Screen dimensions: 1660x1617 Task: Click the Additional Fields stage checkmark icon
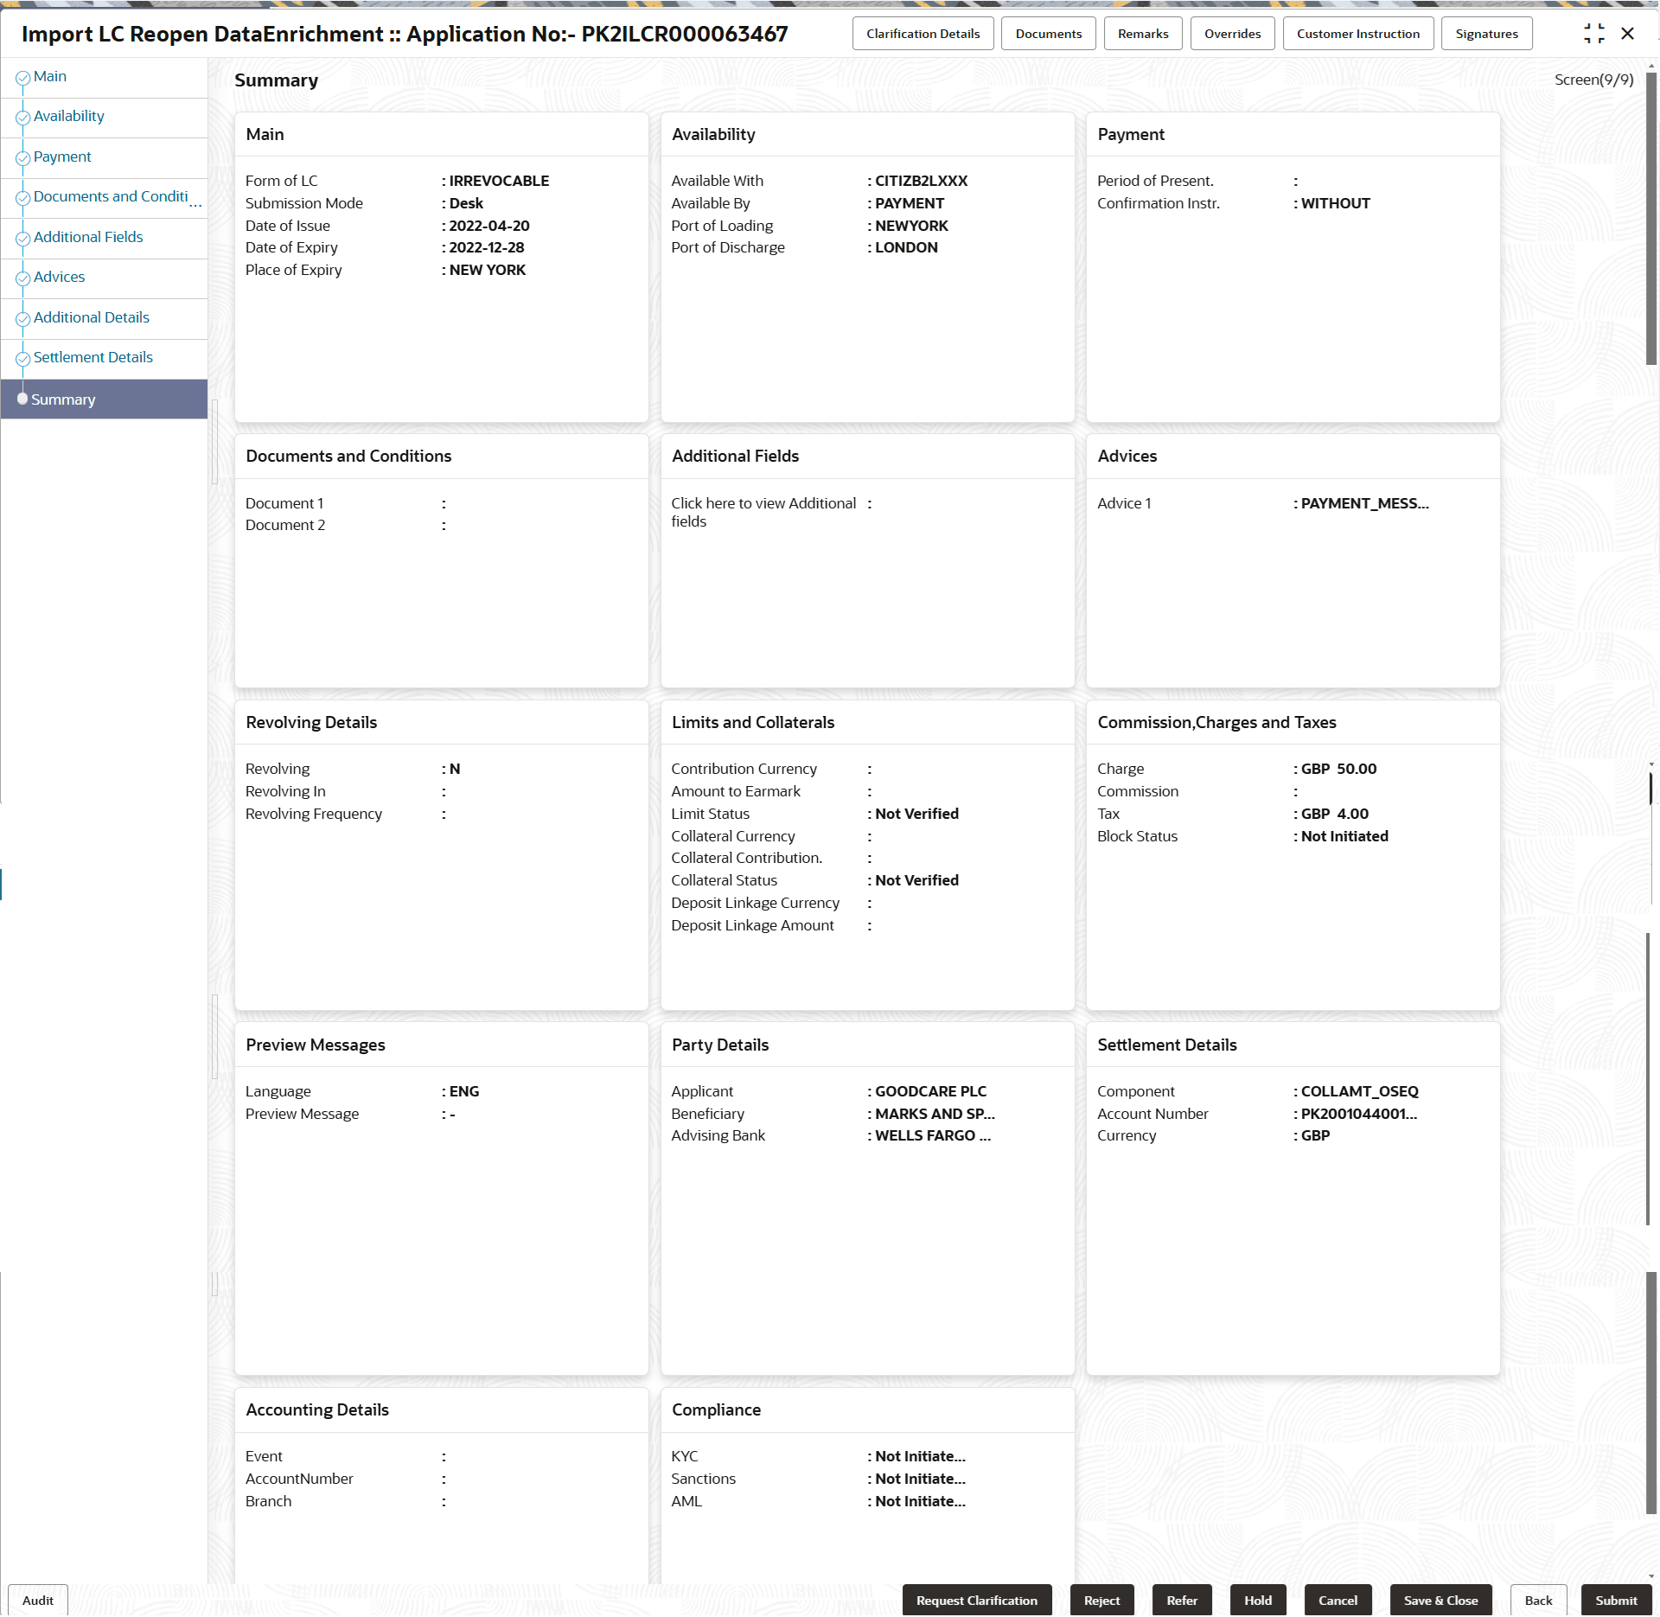point(23,238)
